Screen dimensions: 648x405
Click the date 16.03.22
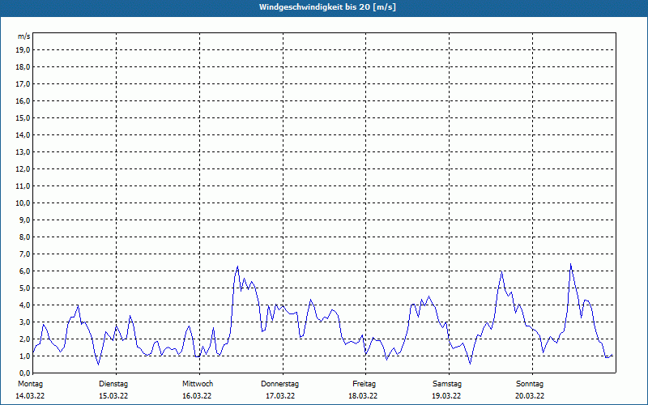197,396
